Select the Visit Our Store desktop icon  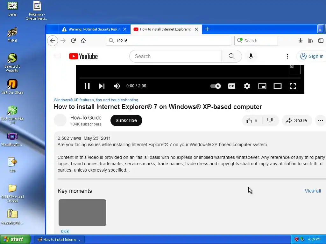(x=12, y=86)
